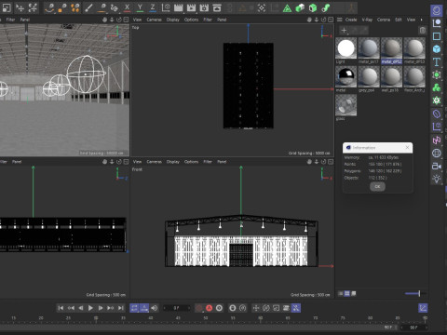Play the animation forward

point(90,308)
